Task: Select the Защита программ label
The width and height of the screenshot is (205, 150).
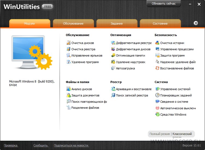Action: [172, 55]
